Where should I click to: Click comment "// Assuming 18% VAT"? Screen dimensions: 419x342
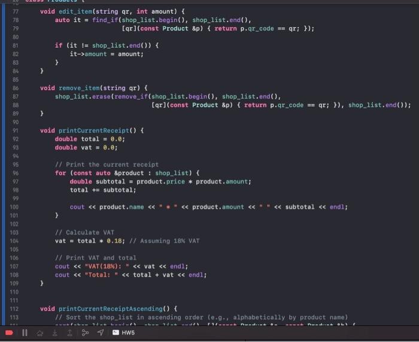165,241
